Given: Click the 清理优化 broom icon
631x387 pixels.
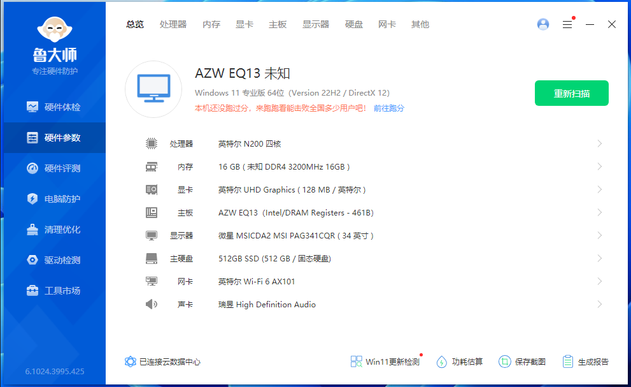Looking at the screenshot, I should [x=32, y=230].
